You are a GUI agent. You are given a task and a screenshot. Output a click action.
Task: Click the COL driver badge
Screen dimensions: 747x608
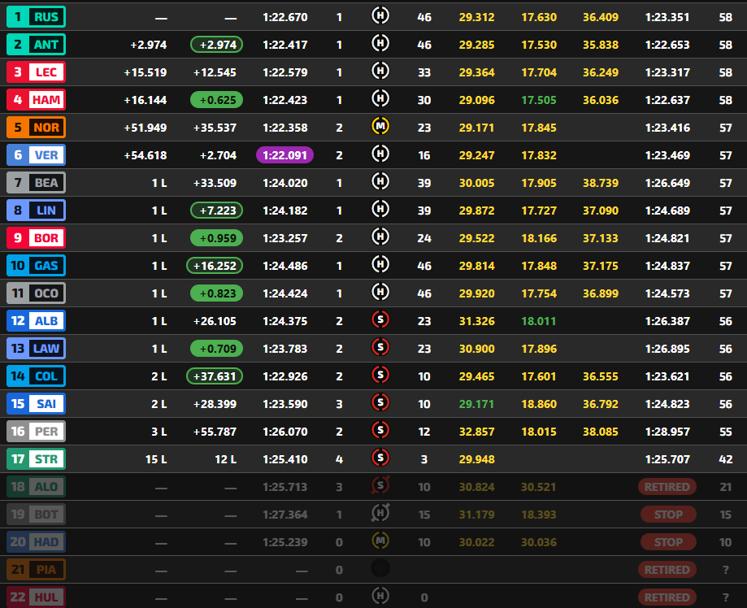click(37, 376)
